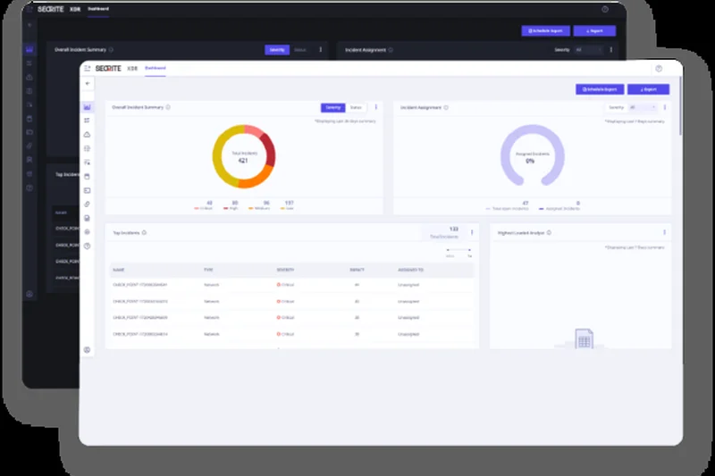Click the SEVERITY column header in Top Incidents
Image resolution: width=715 pixels, height=476 pixels.
point(285,270)
